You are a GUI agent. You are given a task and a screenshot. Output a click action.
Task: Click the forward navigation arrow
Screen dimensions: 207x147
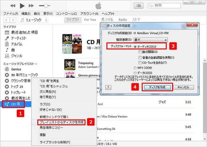point(13,20)
